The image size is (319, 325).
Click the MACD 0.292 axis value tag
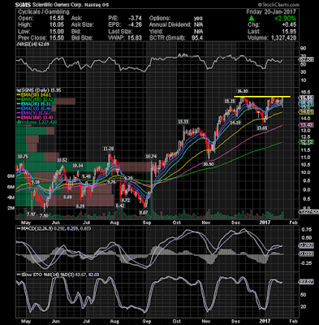tap(306, 245)
